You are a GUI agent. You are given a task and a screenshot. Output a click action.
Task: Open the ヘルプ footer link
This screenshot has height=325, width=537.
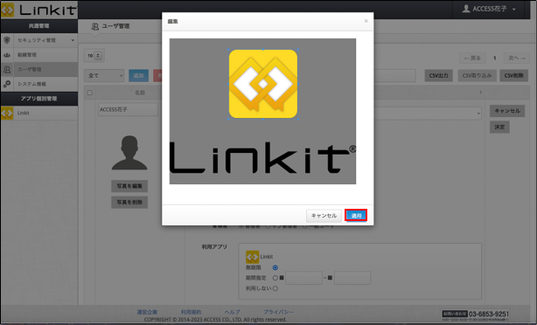(232, 312)
